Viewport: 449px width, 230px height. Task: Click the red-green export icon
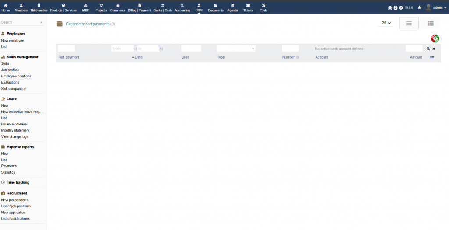click(435, 38)
